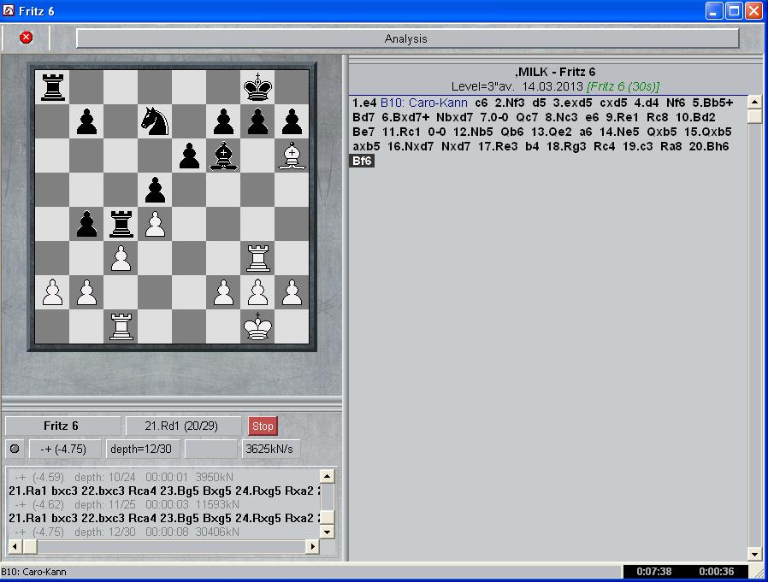Click the 21.Rd1 (20/29) current move field
The height and width of the screenshot is (582, 768).
pyautogui.click(x=183, y=426)
